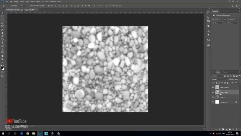Open the Opacity dropdown arrow
241x136 pixels.
click(239, 79)
